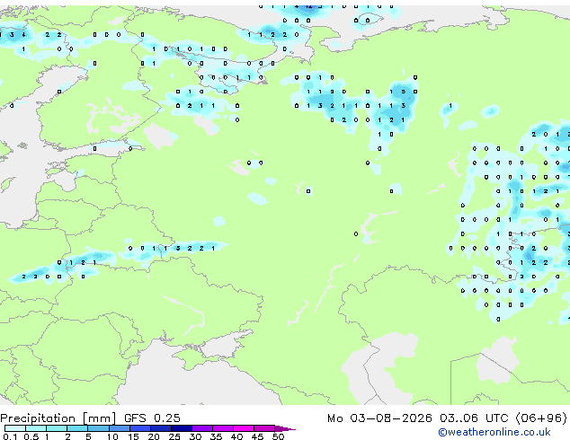
Task: Select the 5–10 mm legend color box
Action: 98,428
